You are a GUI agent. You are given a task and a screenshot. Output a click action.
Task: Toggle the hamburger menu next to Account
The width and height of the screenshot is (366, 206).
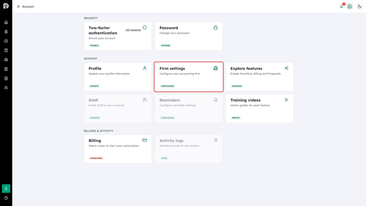click(x=18, y=6)
